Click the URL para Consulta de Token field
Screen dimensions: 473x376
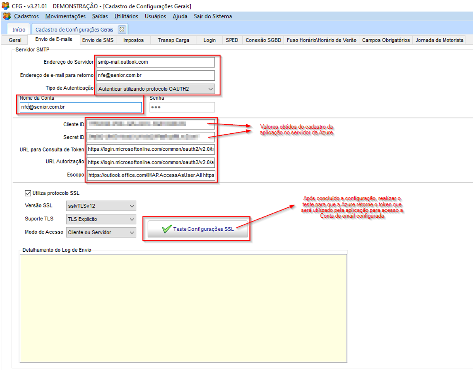pyautogui.click(x=151, y=149)
